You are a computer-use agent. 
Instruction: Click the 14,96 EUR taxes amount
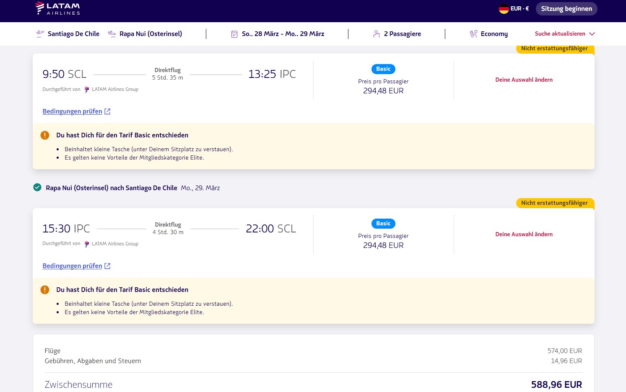pyautogui.click(x=566, y=361)
